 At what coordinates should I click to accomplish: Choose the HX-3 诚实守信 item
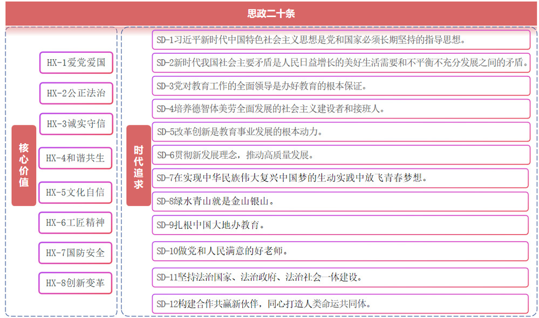point(76,124)
